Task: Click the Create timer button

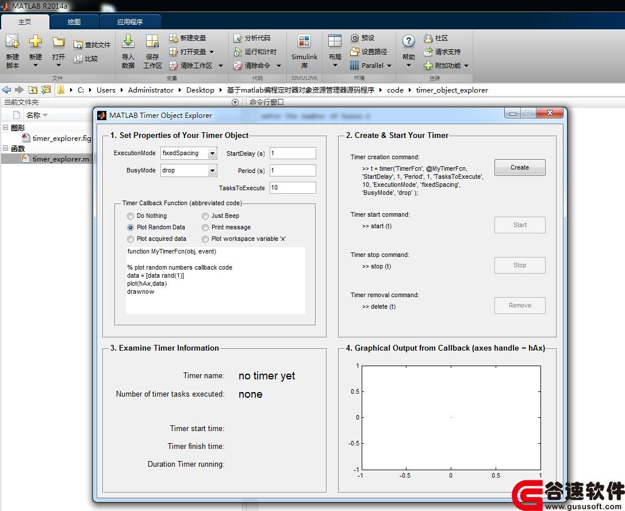Action: coord(520,168)
